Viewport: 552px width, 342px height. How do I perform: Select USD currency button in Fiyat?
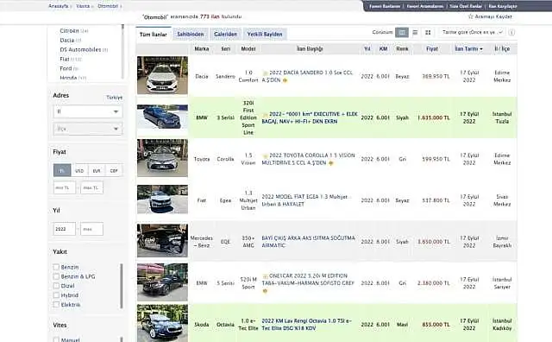[79, 171]
